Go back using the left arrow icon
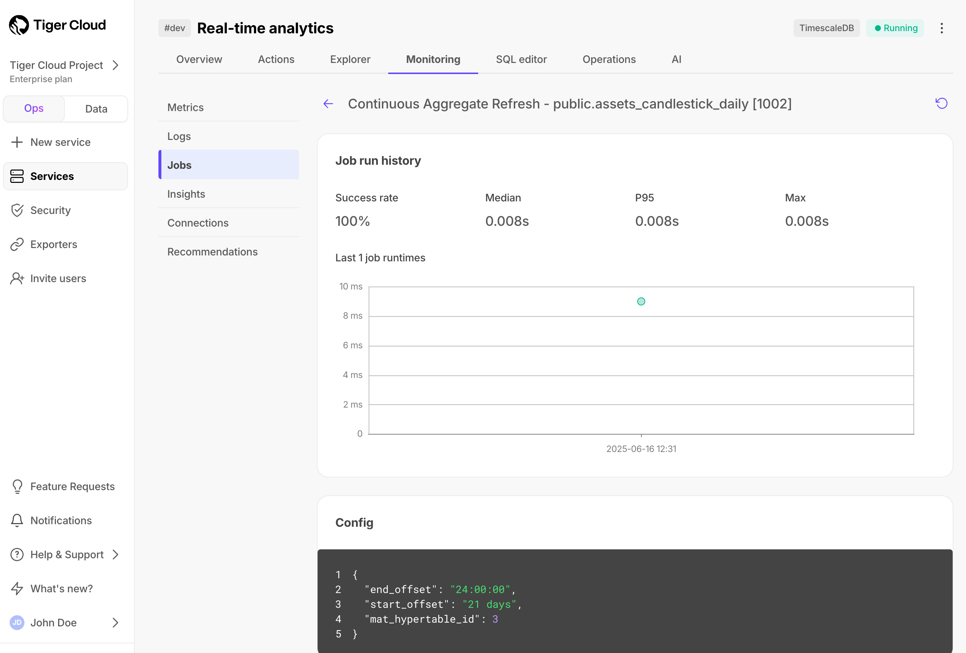Image resolution: width=966 pixels, height=653 pixels. pos(328,104)
